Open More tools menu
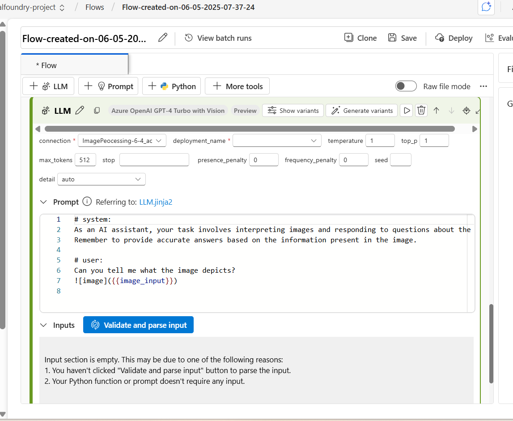Screen dimensions: 513x421 (237, 86)
